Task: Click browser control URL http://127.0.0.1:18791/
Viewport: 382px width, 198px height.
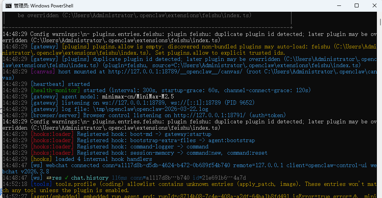Action: tap(210, 115)
